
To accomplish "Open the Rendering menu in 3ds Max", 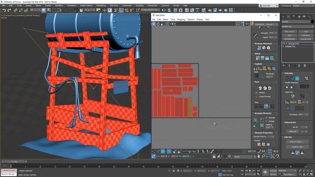I will pyautogui.click(x=101, y=5).
